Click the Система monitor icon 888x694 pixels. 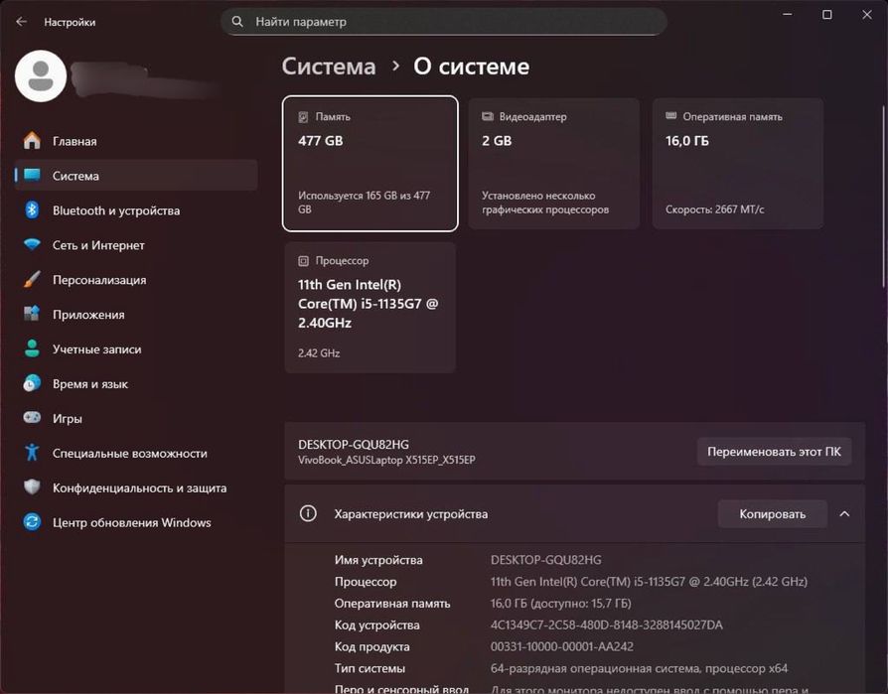pyautogui.click(x=32, y=176)
